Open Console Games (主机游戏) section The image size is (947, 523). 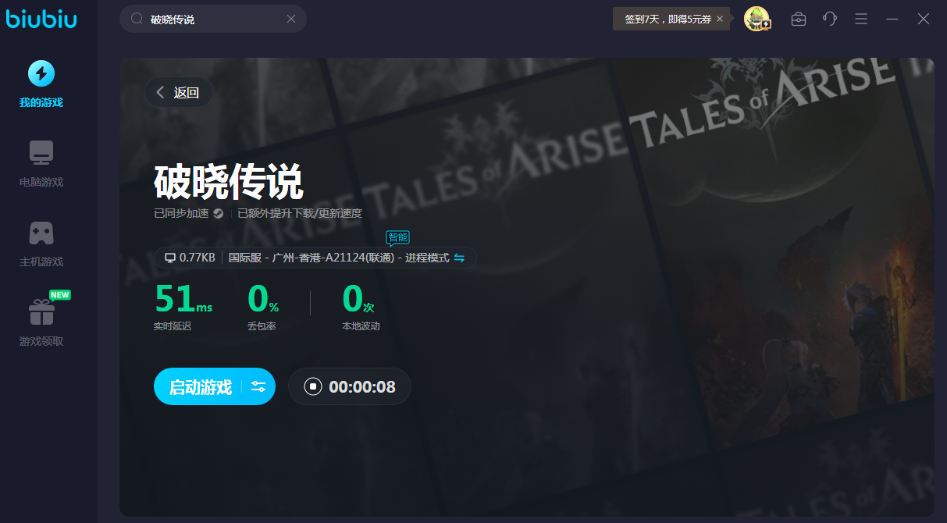coord(41,243)
